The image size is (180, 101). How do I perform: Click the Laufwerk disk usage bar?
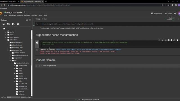(13, 97)
